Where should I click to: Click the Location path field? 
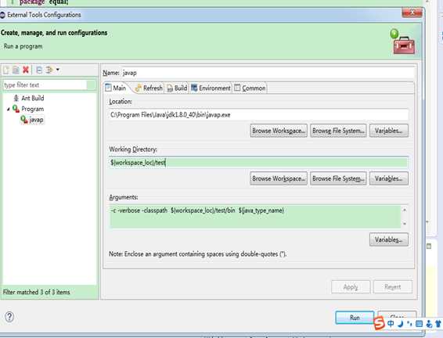[258, 115]
